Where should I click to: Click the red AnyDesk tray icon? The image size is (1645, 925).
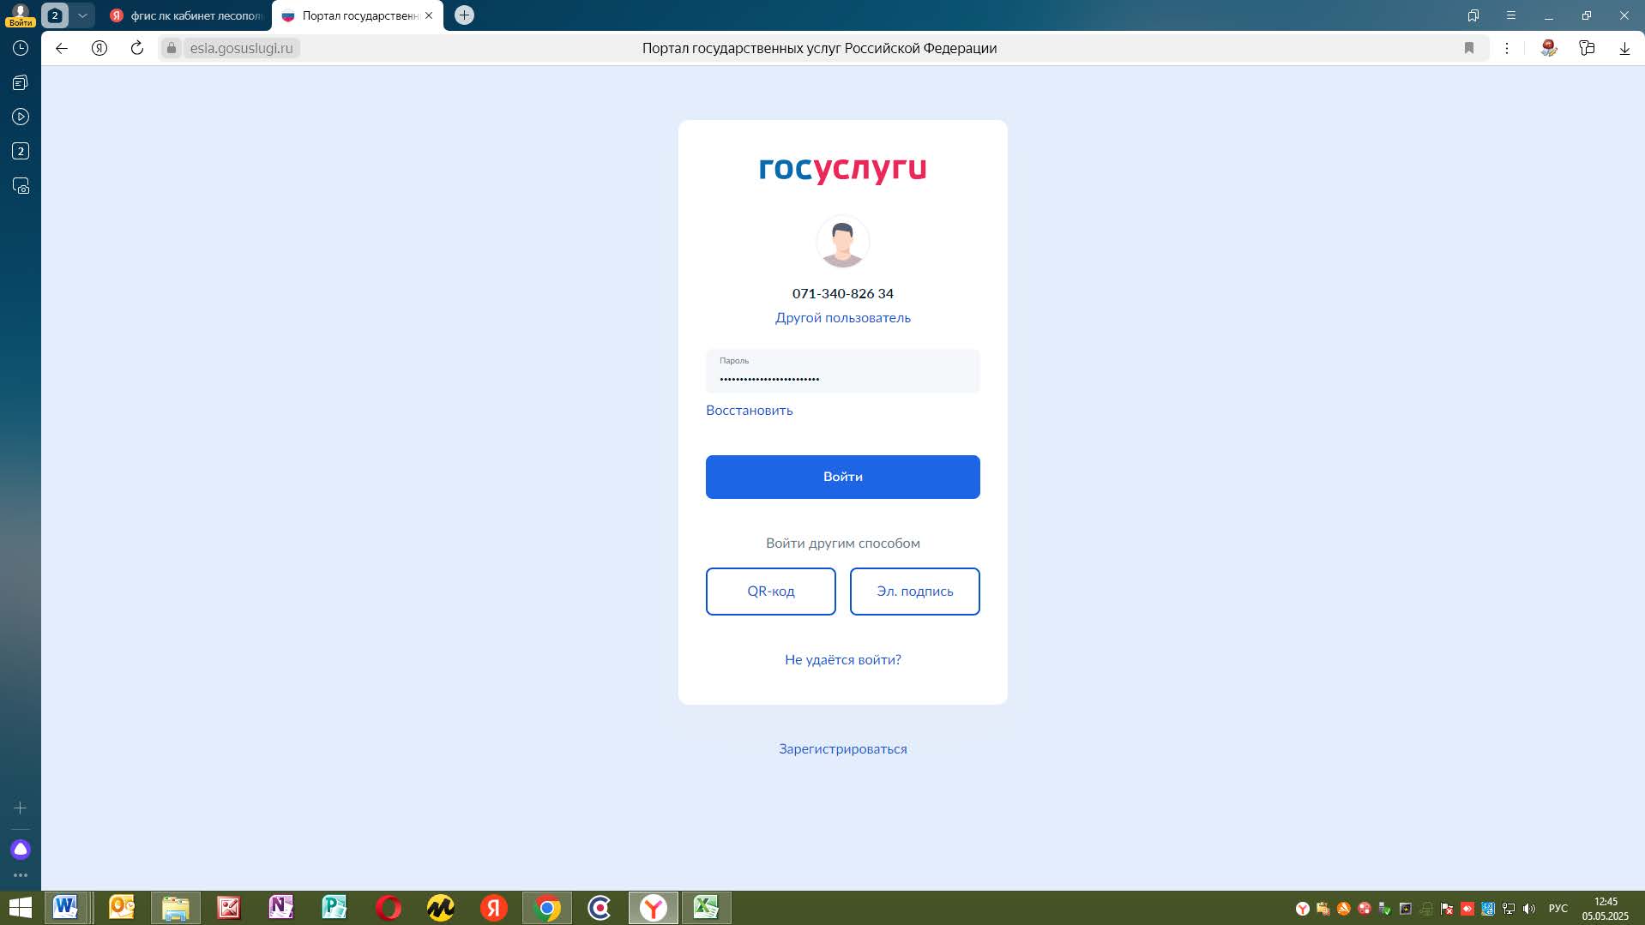(1467, 908)
